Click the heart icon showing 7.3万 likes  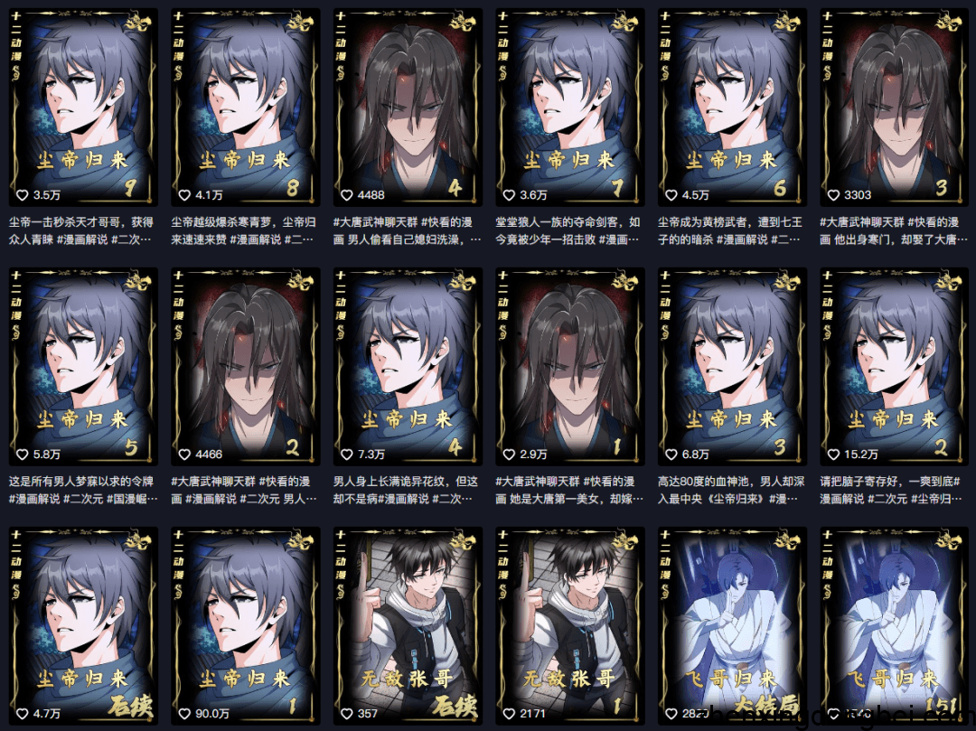click(x=347, y=455)
